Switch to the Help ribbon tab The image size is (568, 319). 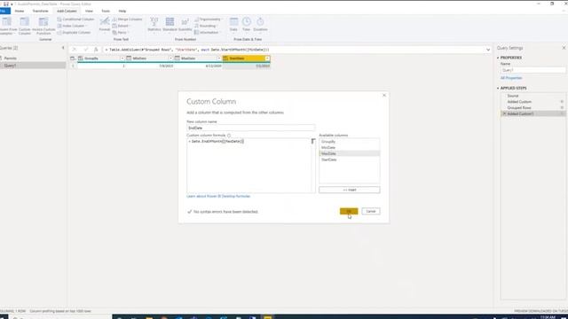122,11
